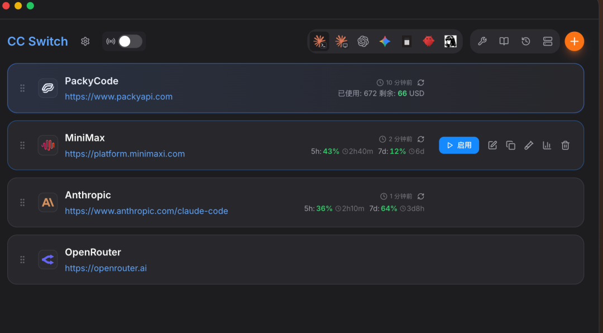603x333 pixels.
Task: Select the Anthropic provider card
Action: 295,202
